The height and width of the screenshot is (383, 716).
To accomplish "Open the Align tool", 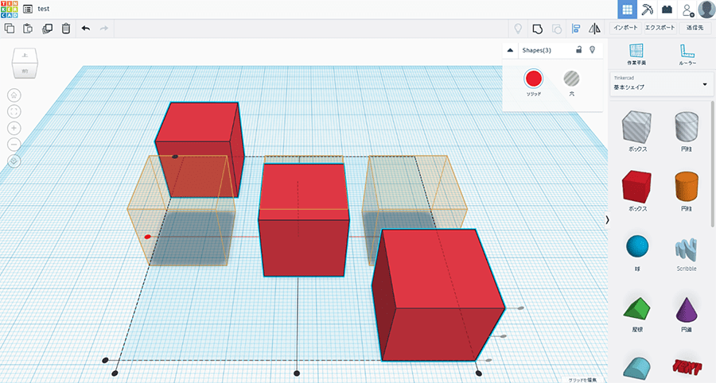I will tap(576, 29).
